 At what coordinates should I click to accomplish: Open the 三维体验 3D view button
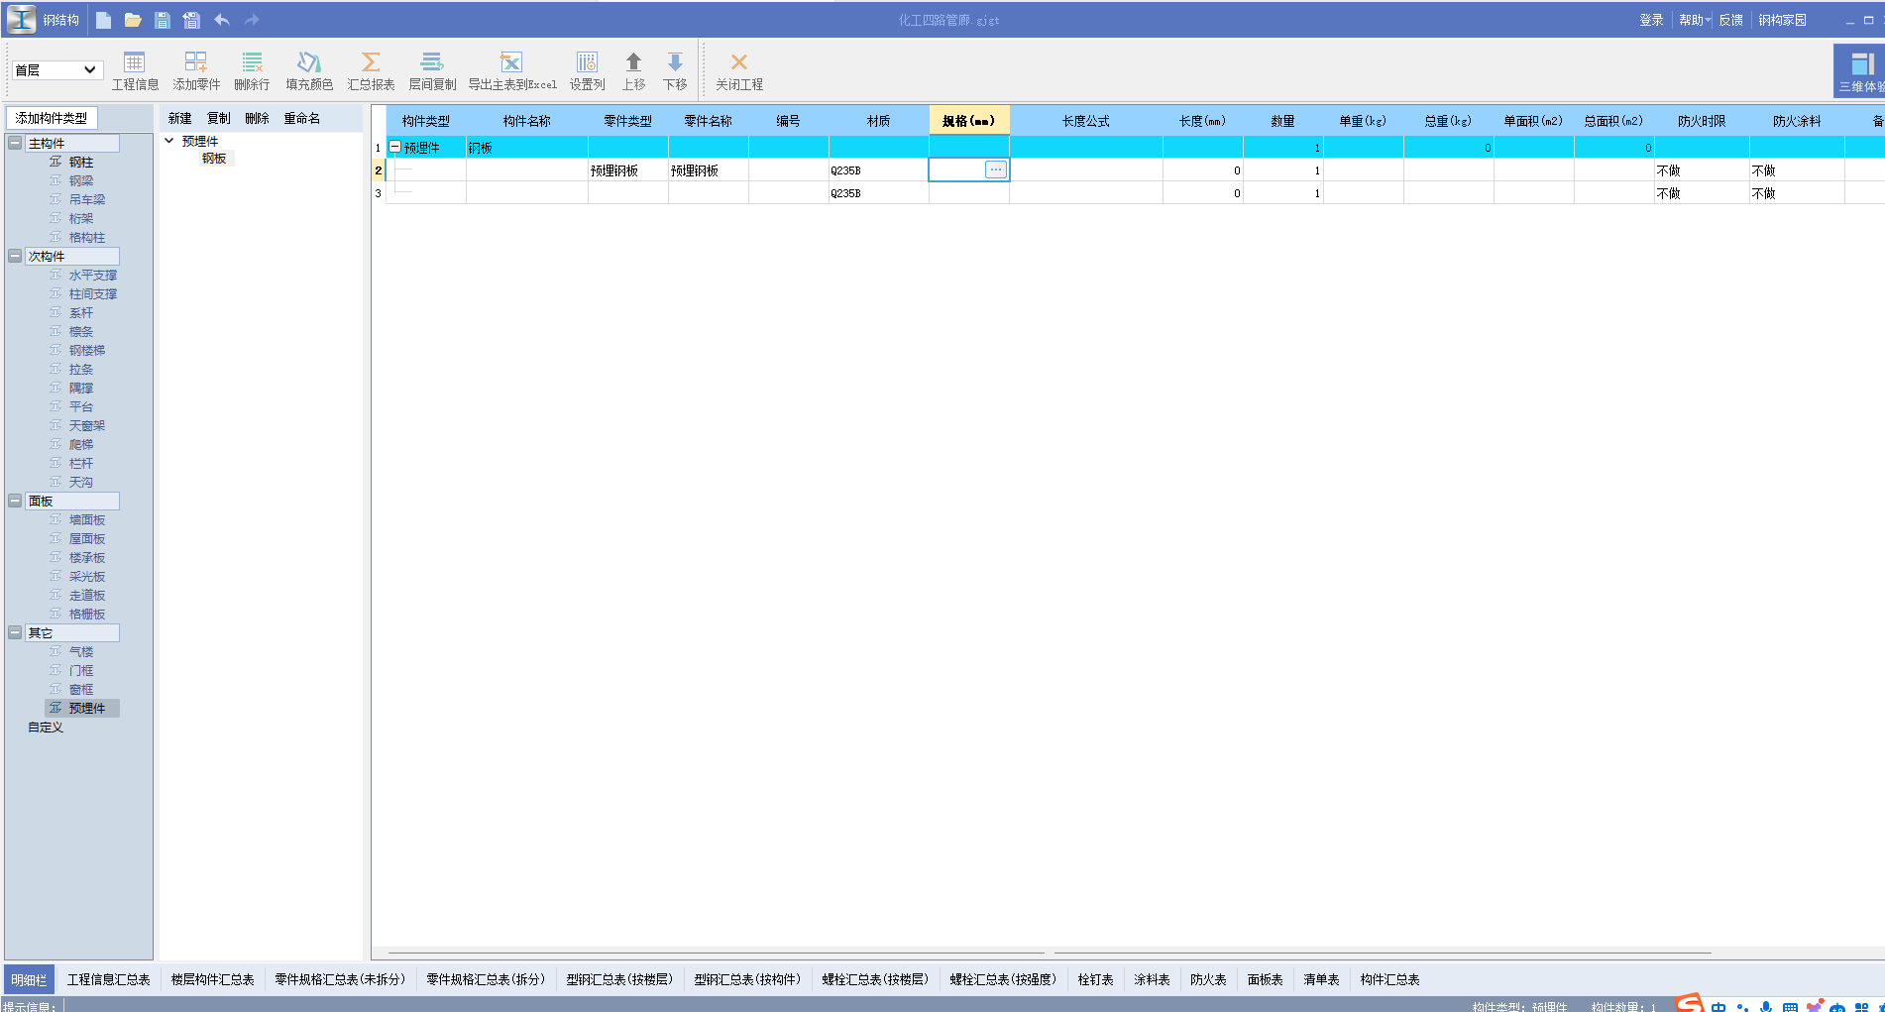tap(1860, 71)
